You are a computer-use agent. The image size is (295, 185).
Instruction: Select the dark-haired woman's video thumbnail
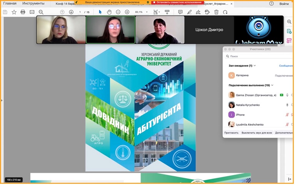pyautogui.click(x=160, y=30)
